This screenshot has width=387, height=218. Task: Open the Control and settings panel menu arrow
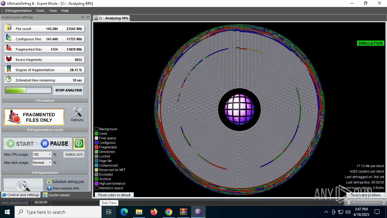[83, 17]
